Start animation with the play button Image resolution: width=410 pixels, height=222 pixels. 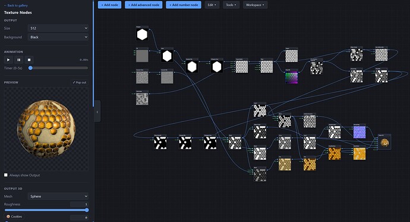tap(8, 60)
